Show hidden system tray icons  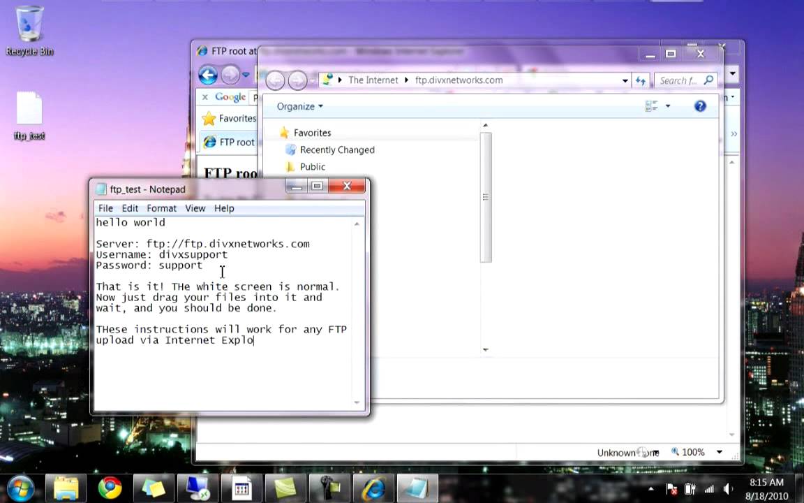click(650, 488)
